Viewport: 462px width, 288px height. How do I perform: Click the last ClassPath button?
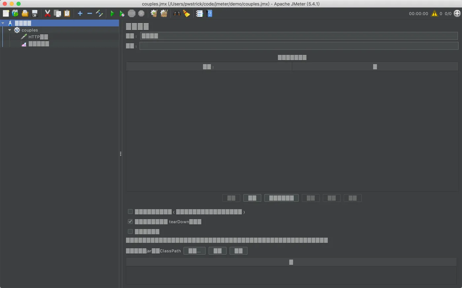(x=239, y=251)
